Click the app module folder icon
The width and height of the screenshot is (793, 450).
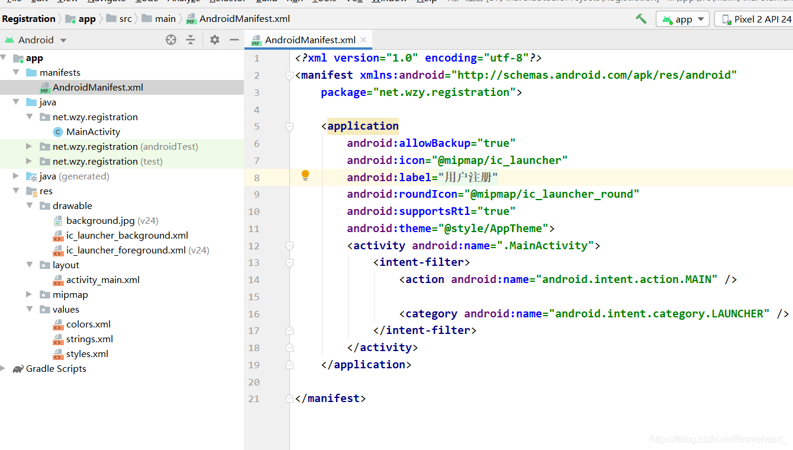(x=18, y=58)
